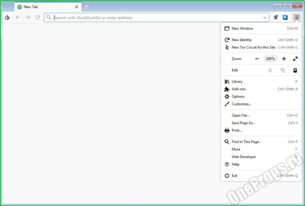The image size is (305, 206).
Task: Reset zoom via the 100% button
Action: pyautogui.click(x=270, y=59)
